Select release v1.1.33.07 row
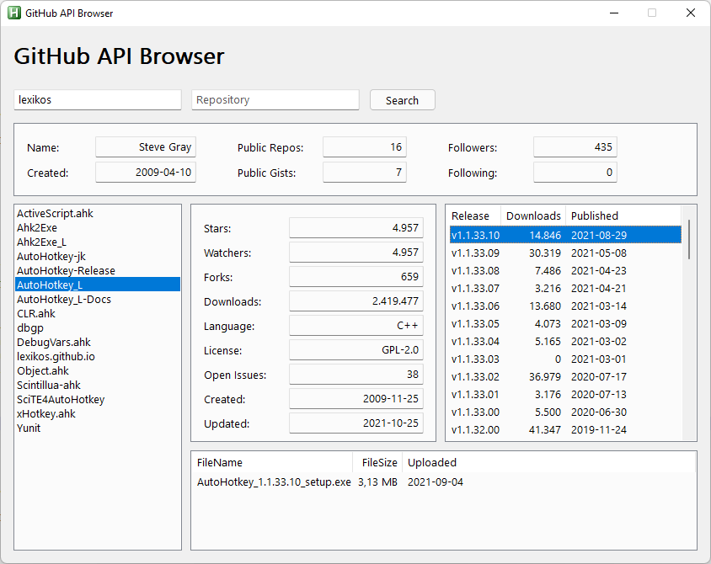711x564 pixels. 565,288
